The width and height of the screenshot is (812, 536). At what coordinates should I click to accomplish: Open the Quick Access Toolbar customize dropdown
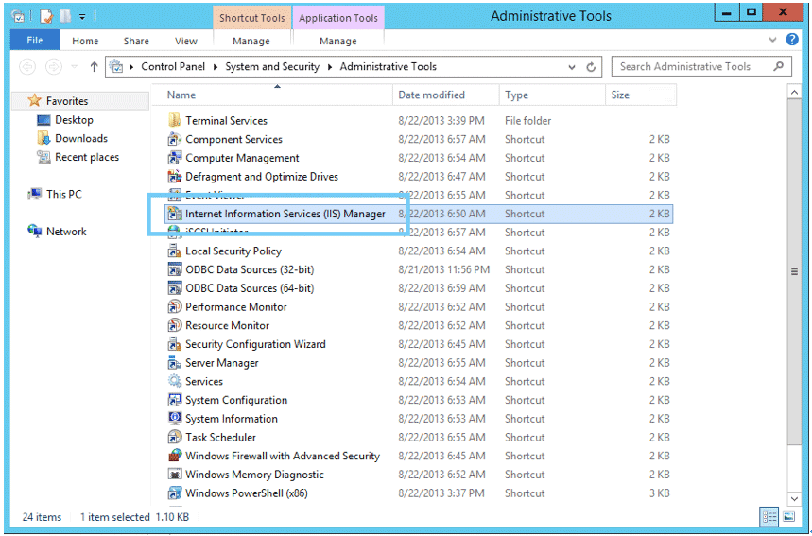tap(82, 17)
